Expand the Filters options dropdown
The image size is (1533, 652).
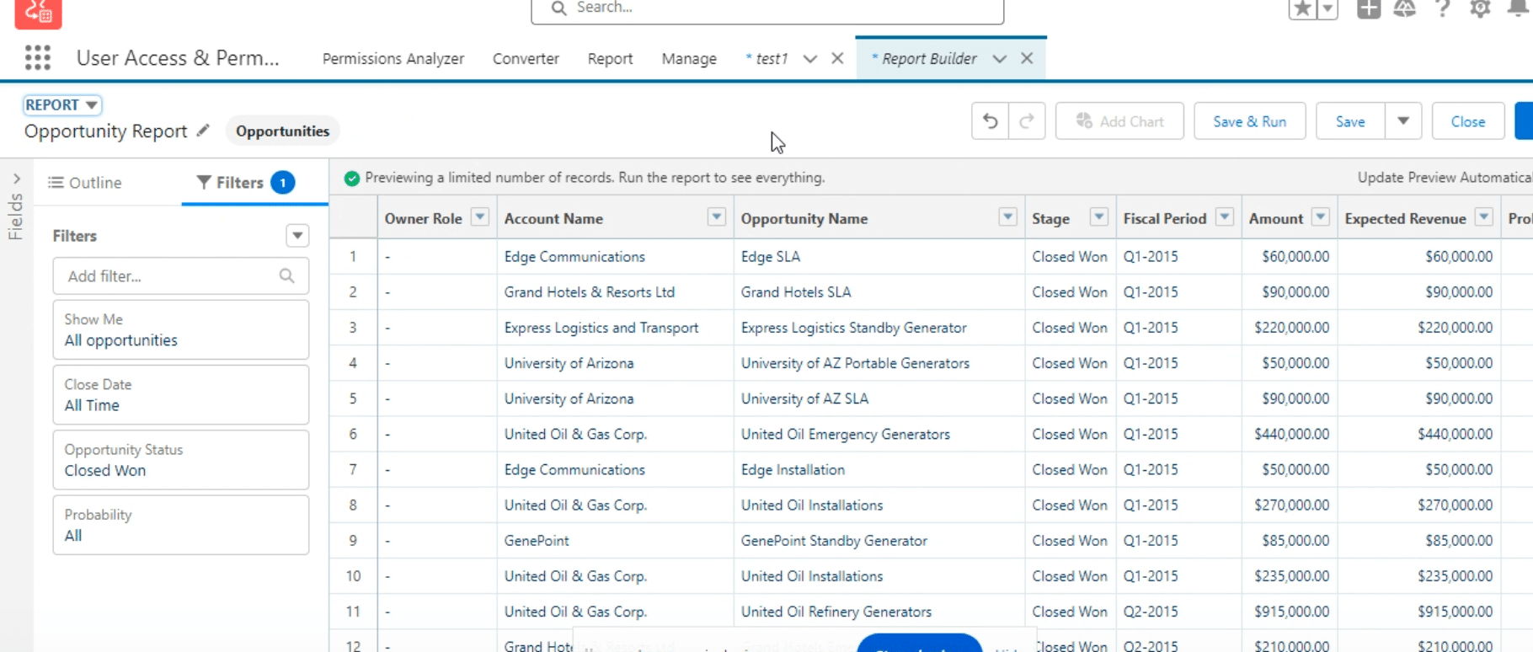[297, 236]
